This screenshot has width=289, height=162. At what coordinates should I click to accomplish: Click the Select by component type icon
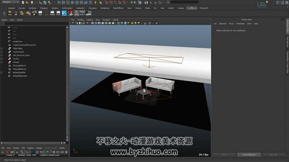pyautogui.click(x=49, y=2)
